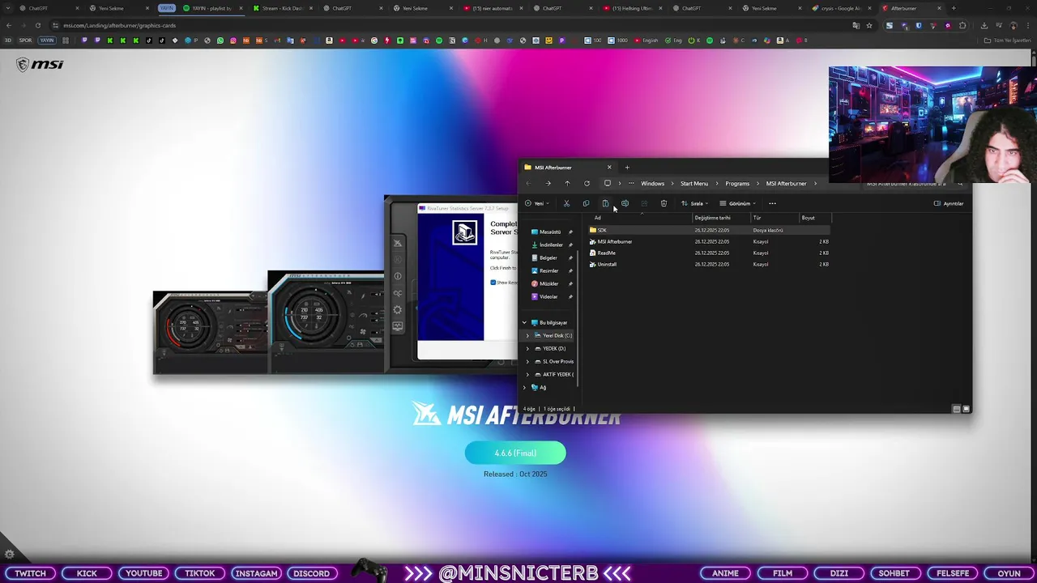Open Masaüstü in the quick access sidebar

coord(549,232)
